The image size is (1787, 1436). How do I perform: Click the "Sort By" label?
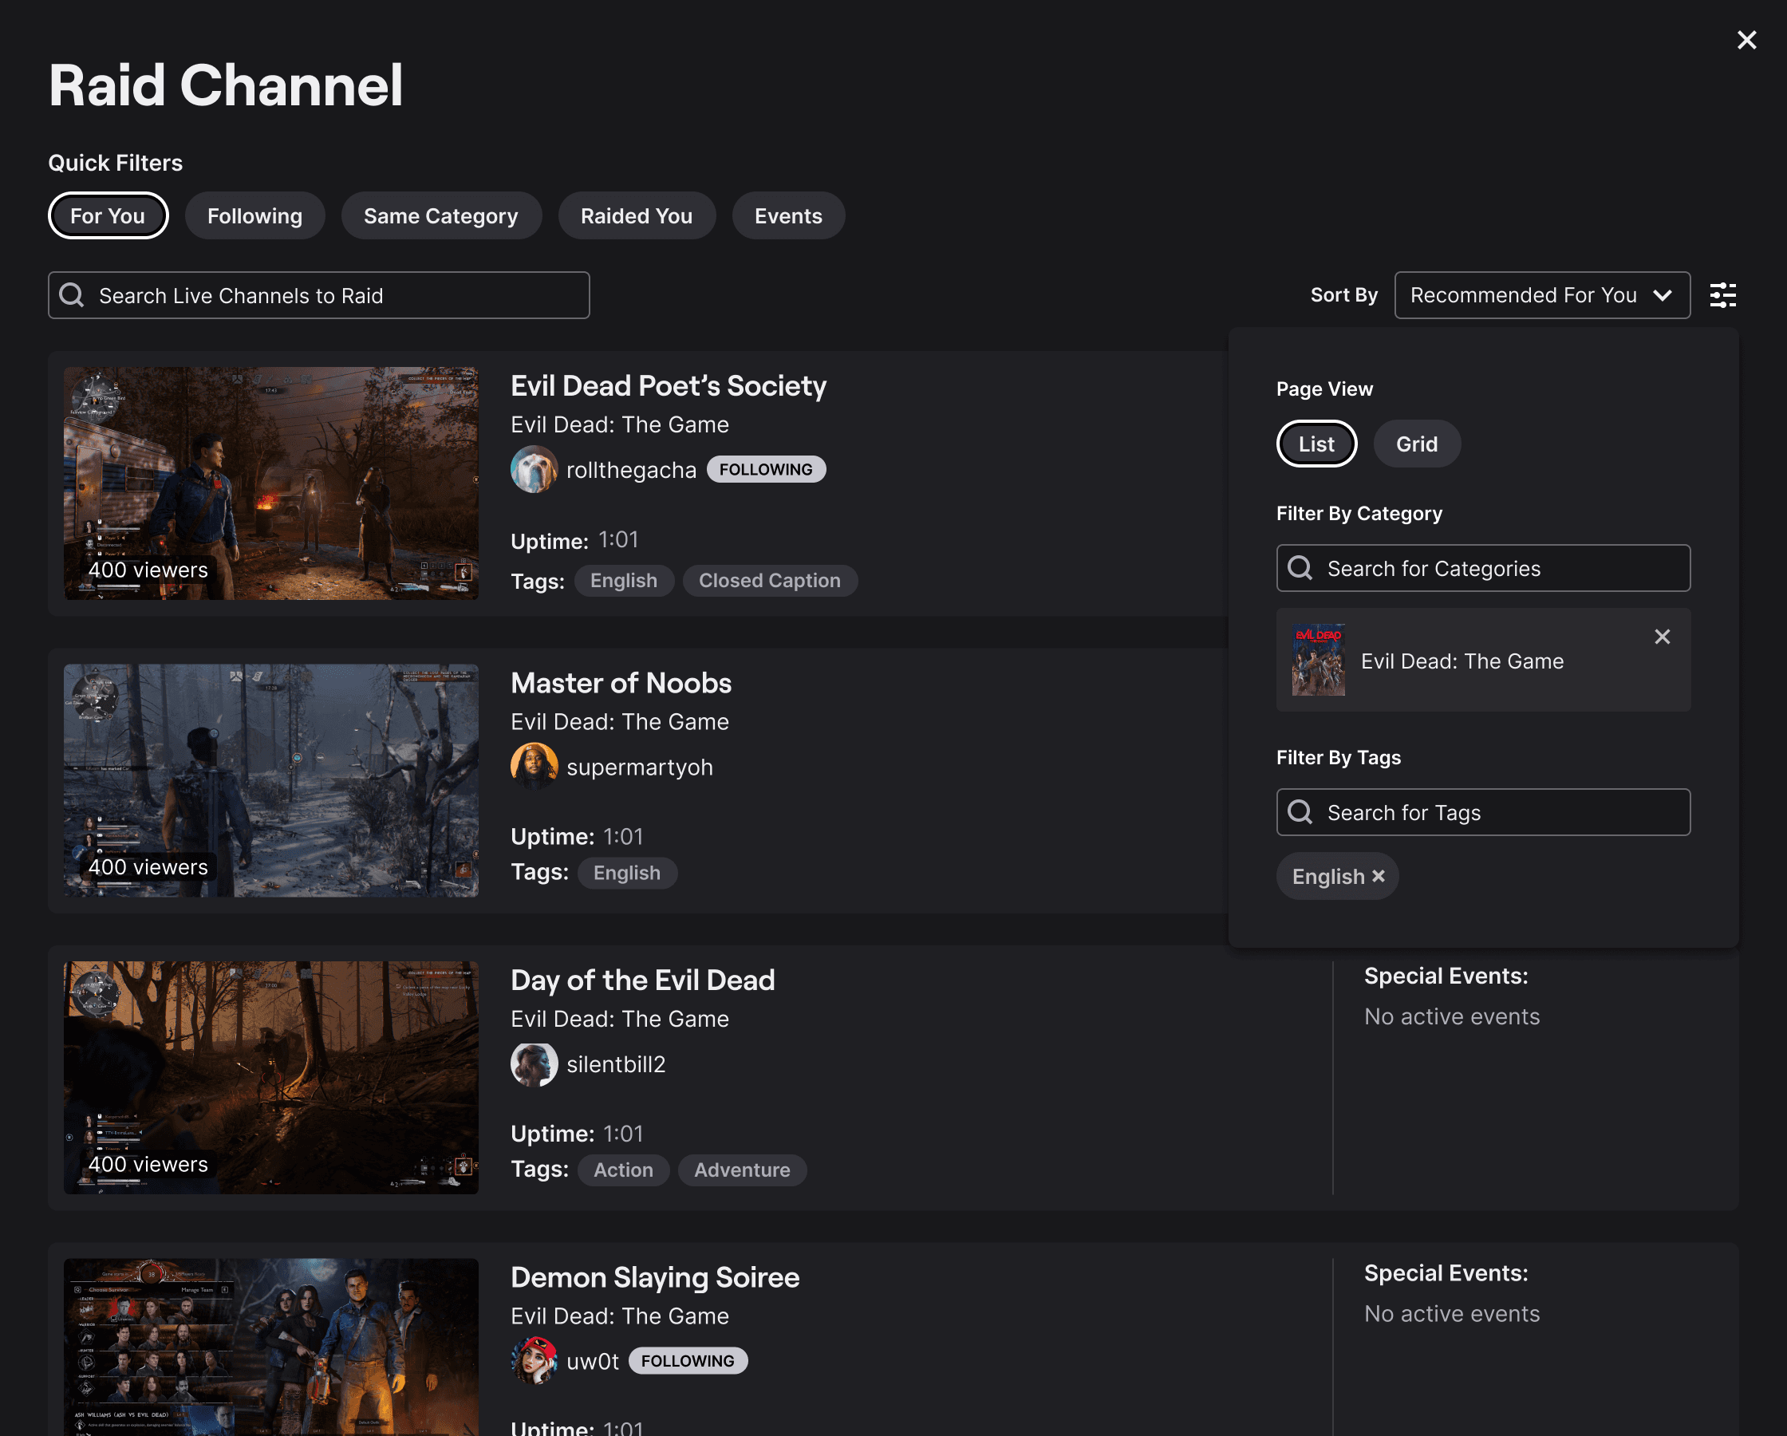1343,295
